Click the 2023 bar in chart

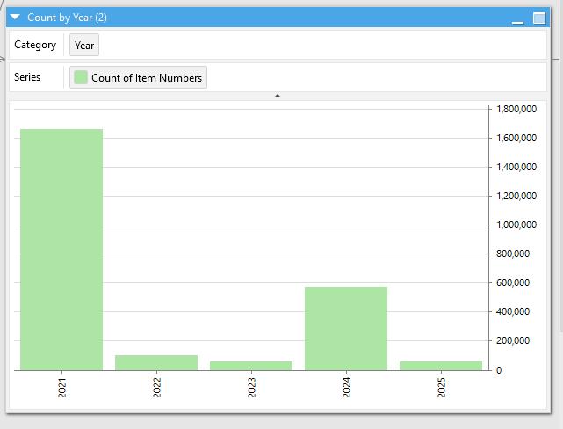click(251, 365)
